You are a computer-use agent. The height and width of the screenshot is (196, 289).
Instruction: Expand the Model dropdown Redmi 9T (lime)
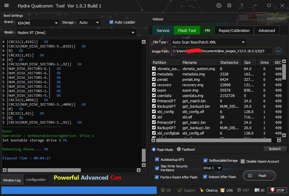tap(76, 33)
